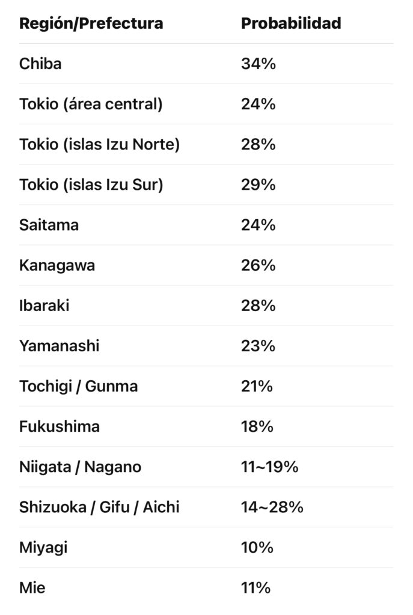Click the Probabilidad column header
This screenshot has width=413, height=615.
291,23
